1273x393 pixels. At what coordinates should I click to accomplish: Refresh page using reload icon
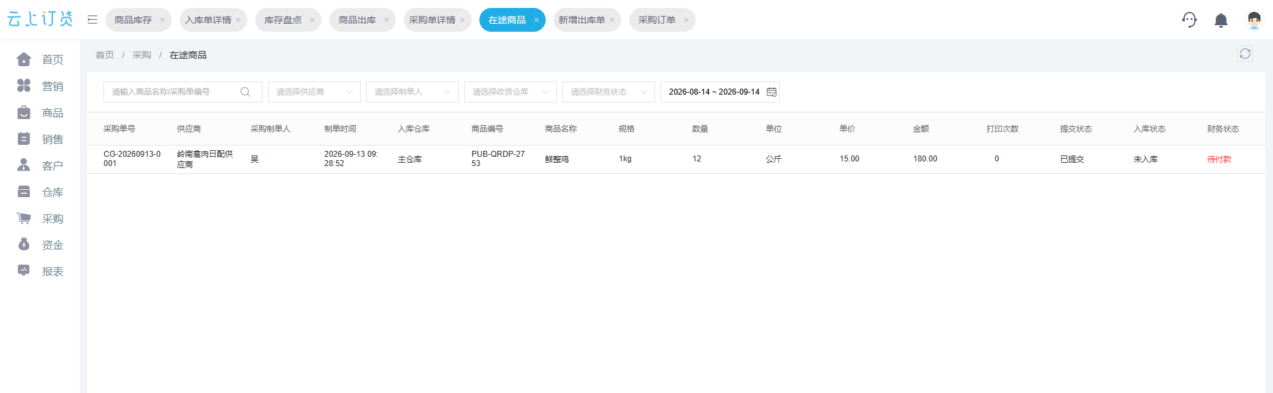click(x=1245, y=54)
